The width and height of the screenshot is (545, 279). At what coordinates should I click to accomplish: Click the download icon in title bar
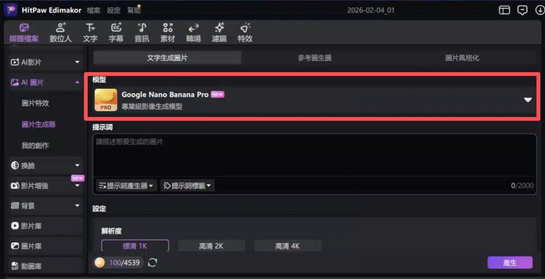click(540, 10)
